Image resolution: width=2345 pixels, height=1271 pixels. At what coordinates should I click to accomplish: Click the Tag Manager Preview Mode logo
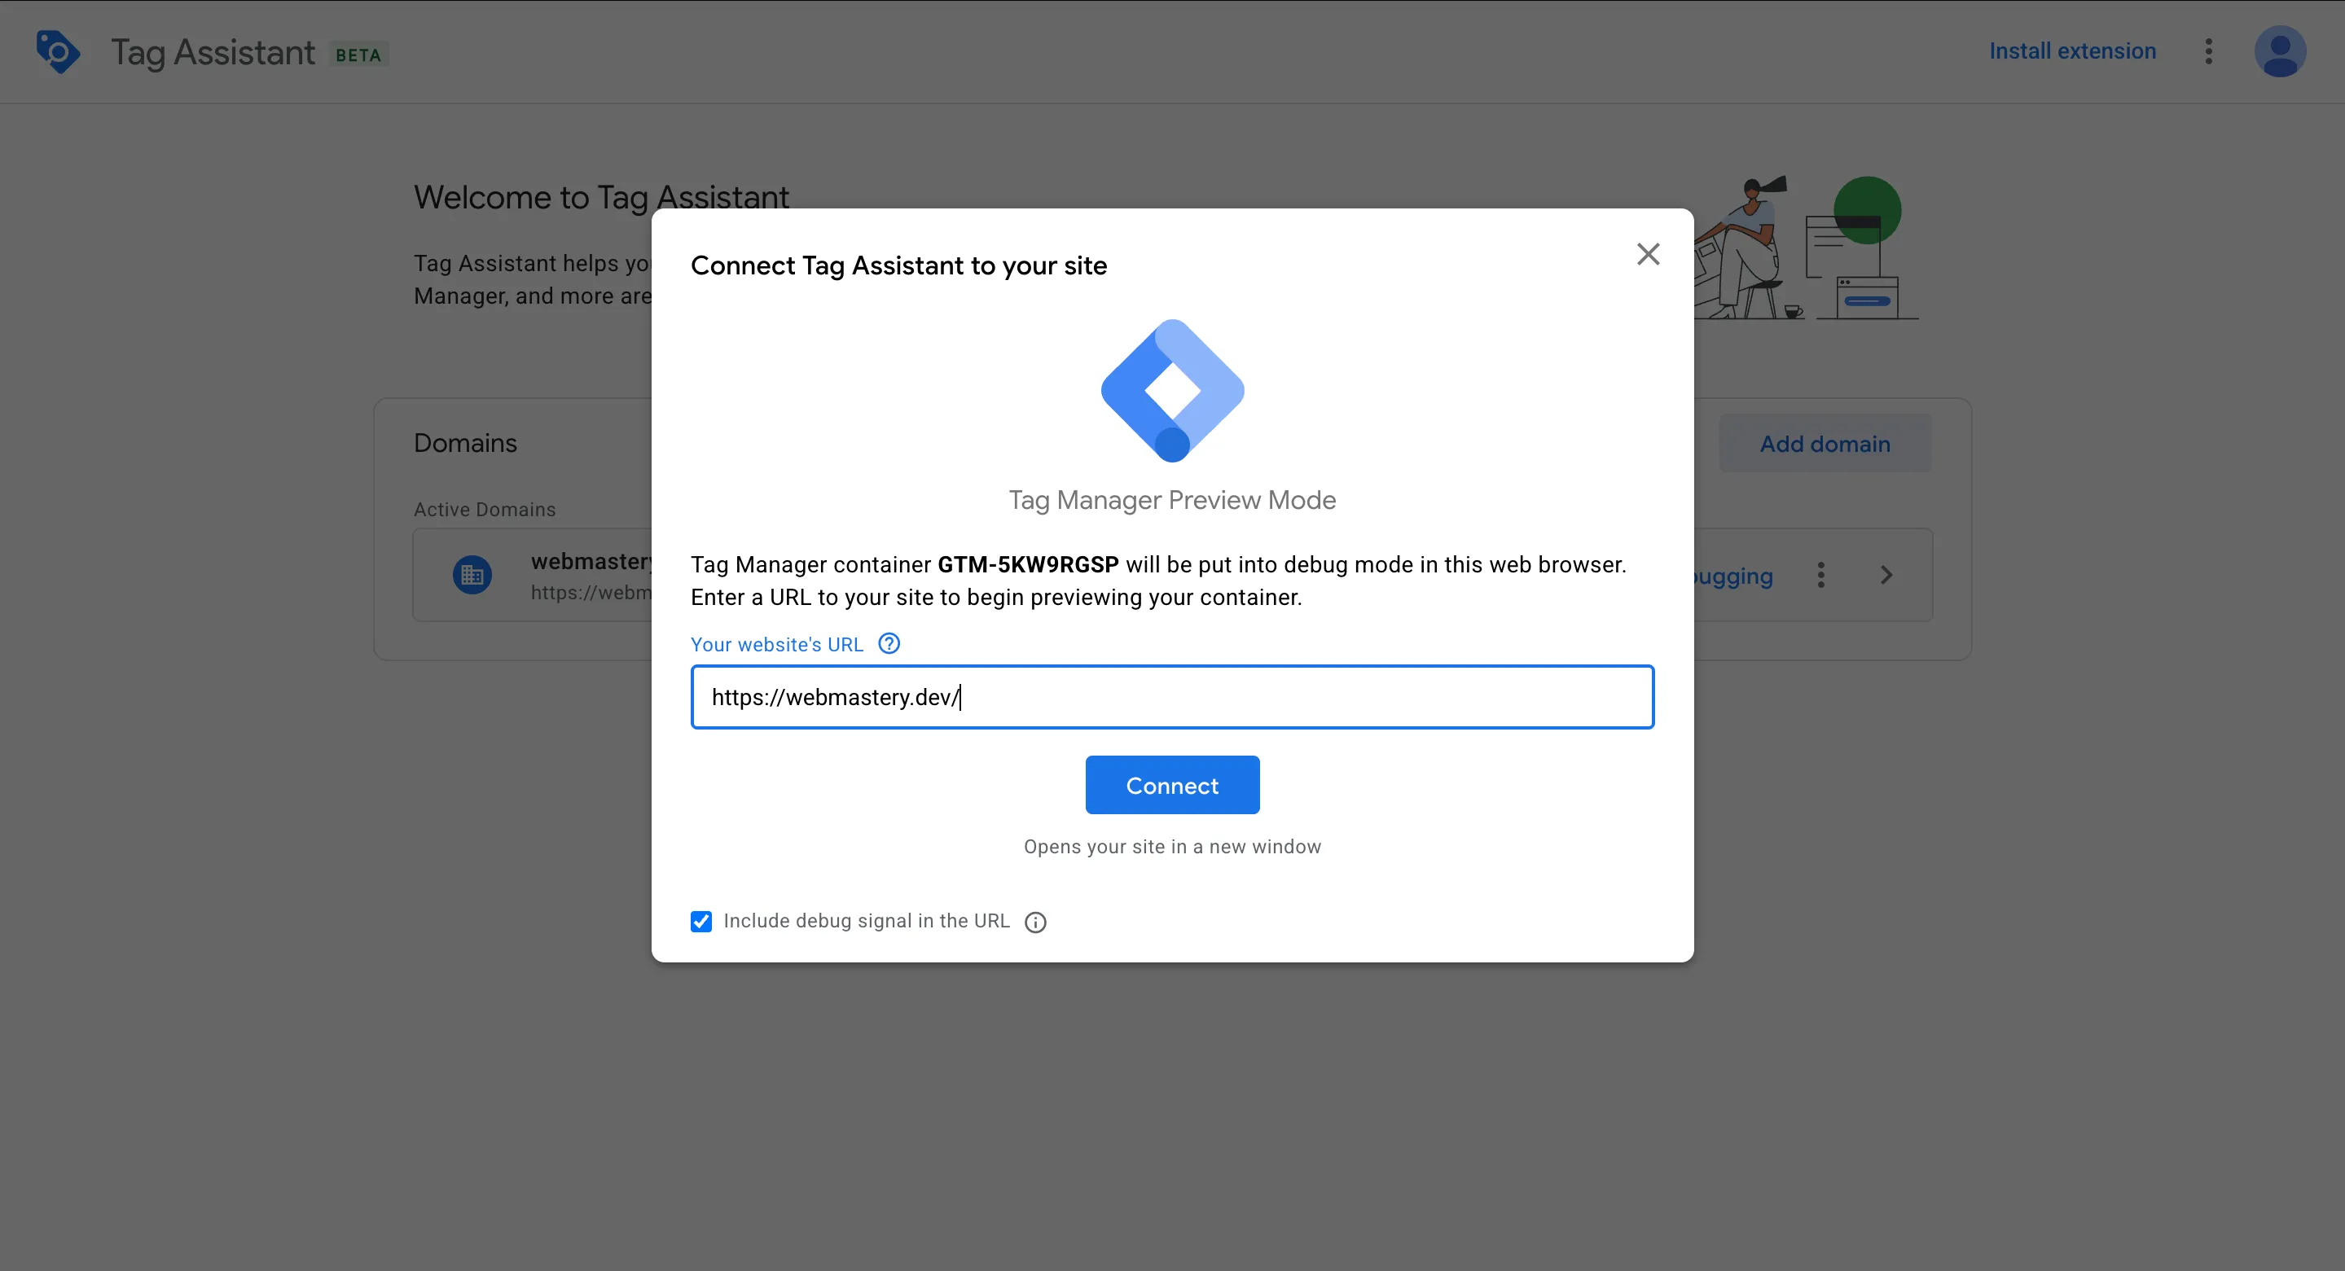[x=1171, y=391]
